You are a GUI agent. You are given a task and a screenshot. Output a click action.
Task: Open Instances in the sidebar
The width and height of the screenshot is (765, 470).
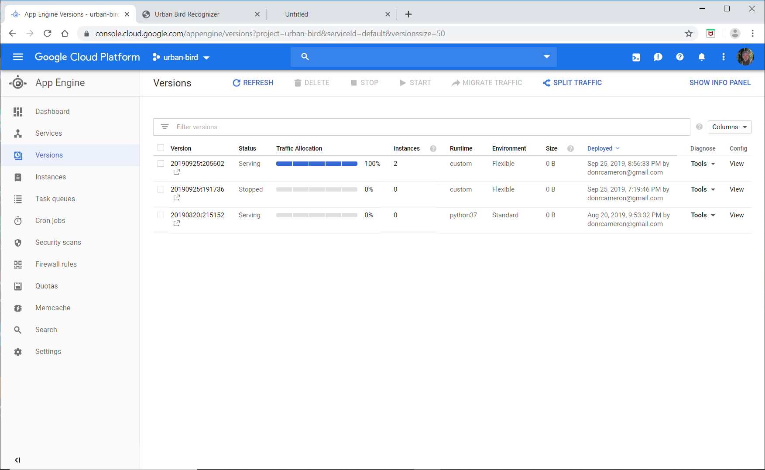tap(70, 177)
